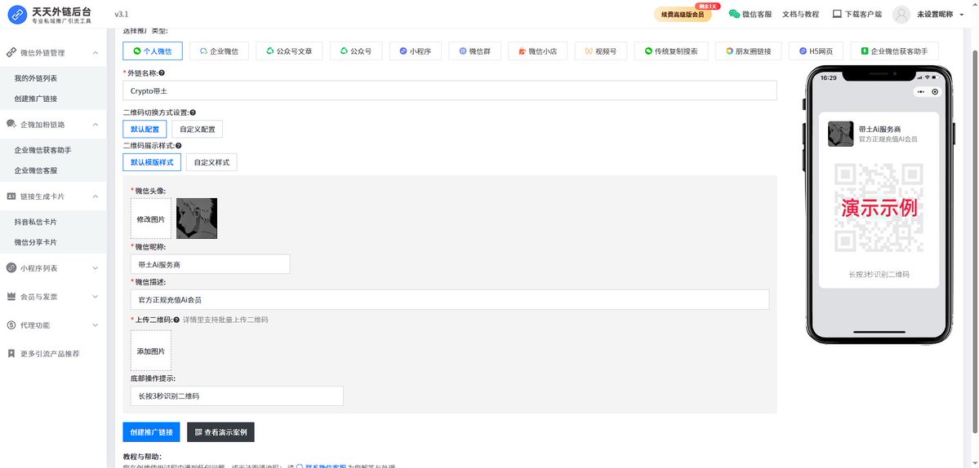Click the user avatar icon in header
This screenshot has height=468, width=979.
(x=901, y=15)
